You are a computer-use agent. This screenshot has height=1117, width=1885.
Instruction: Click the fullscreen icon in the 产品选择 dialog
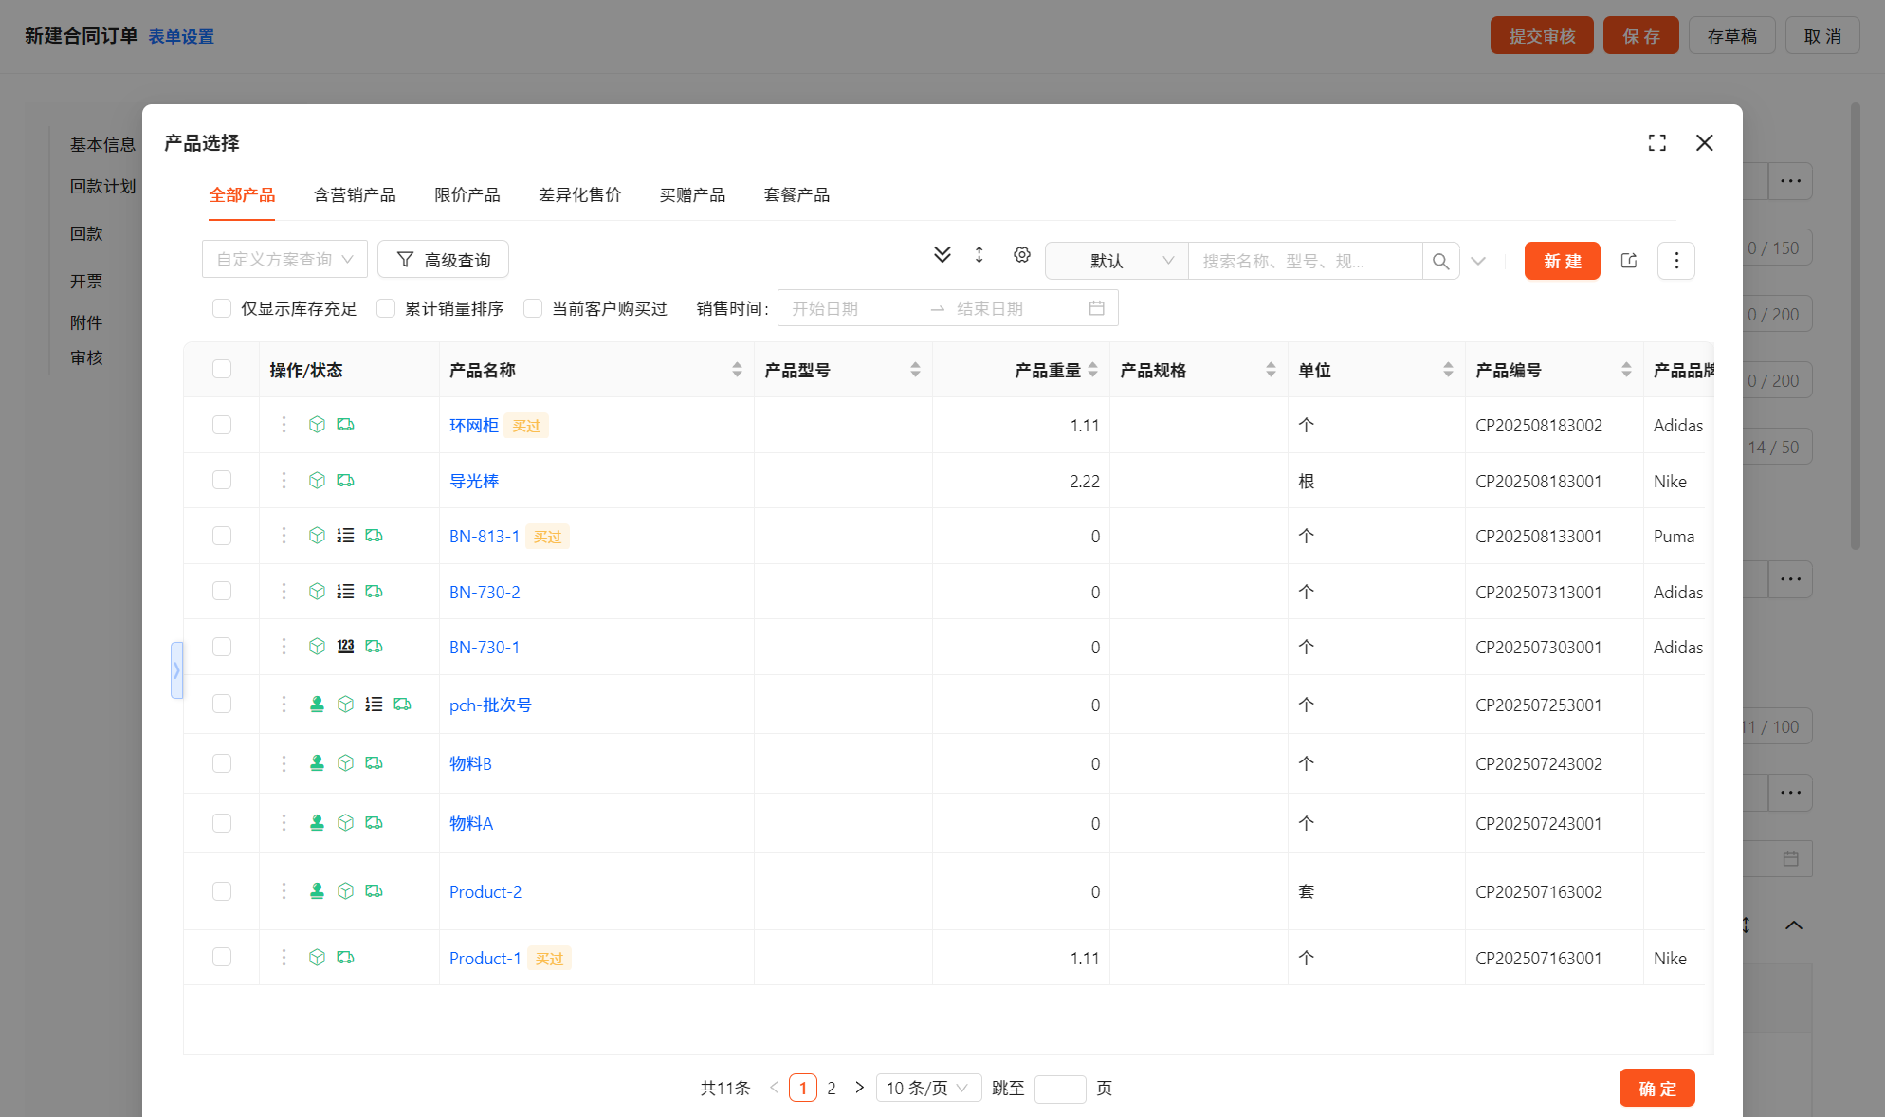[1656, 143]
